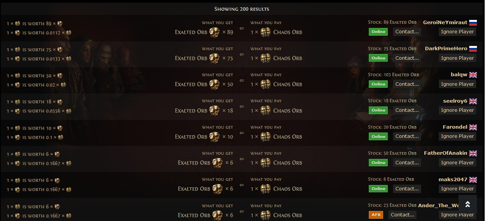Ignore player seelroy6
Screen dimensions: 485x221
[x=457, y=110]
